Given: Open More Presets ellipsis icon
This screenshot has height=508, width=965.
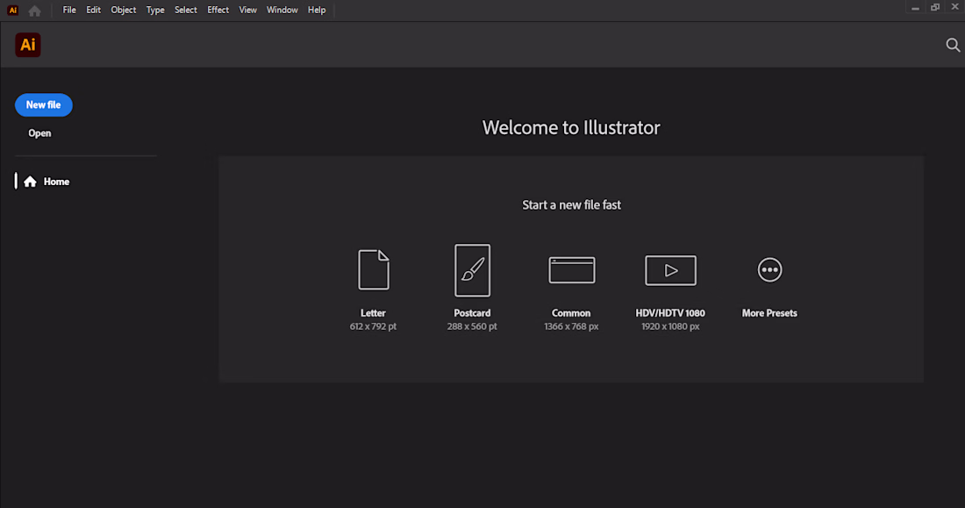Looking at the screenshot, I should click(x=769, y=269).
